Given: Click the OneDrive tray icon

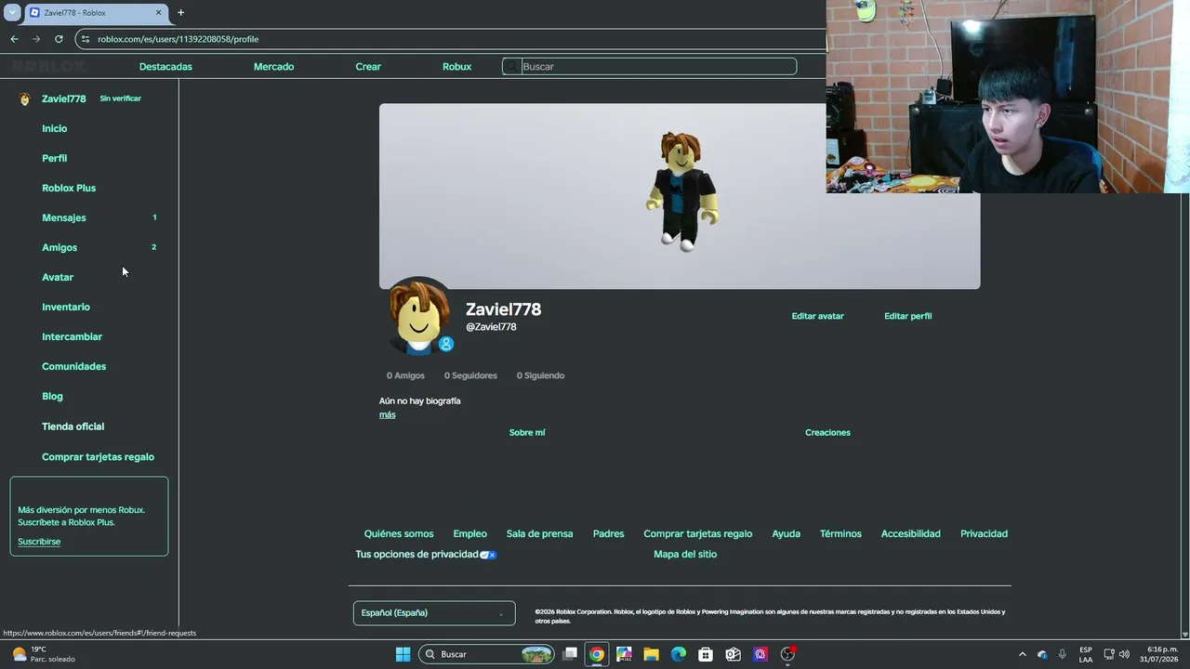Looking at the screenshot, I should [1042, 654].
